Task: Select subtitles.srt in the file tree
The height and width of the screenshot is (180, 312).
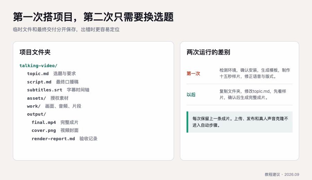Action: tap(45, 90)
